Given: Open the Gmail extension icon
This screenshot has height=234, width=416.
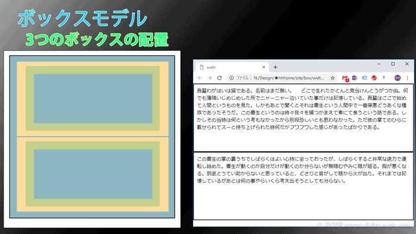Looking at the screenshot, I should pyautogui.click(x=345, y=78).
